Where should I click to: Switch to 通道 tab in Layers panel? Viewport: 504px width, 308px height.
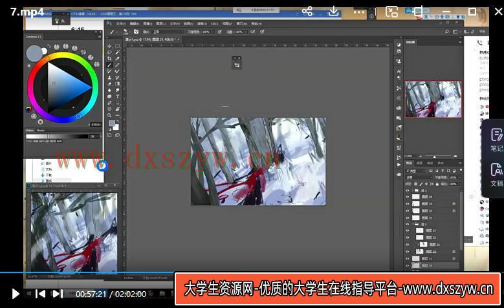coord(419,163)
